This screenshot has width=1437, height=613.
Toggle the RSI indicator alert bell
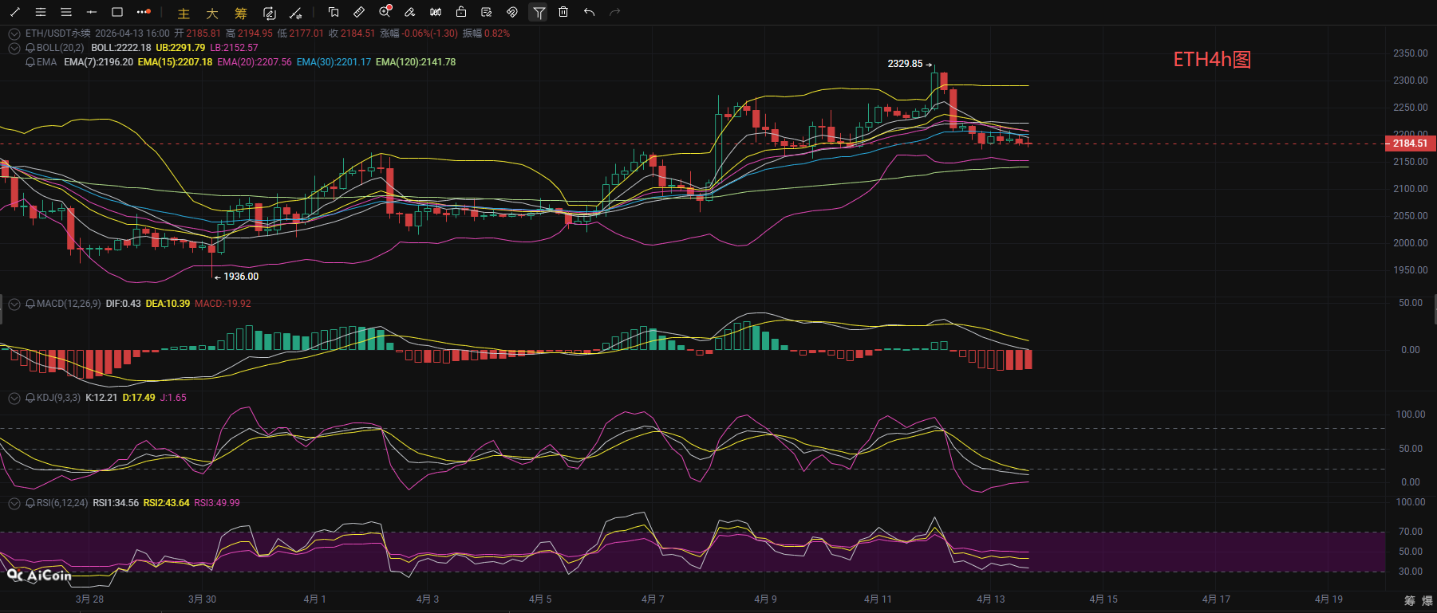coord(30,503)
